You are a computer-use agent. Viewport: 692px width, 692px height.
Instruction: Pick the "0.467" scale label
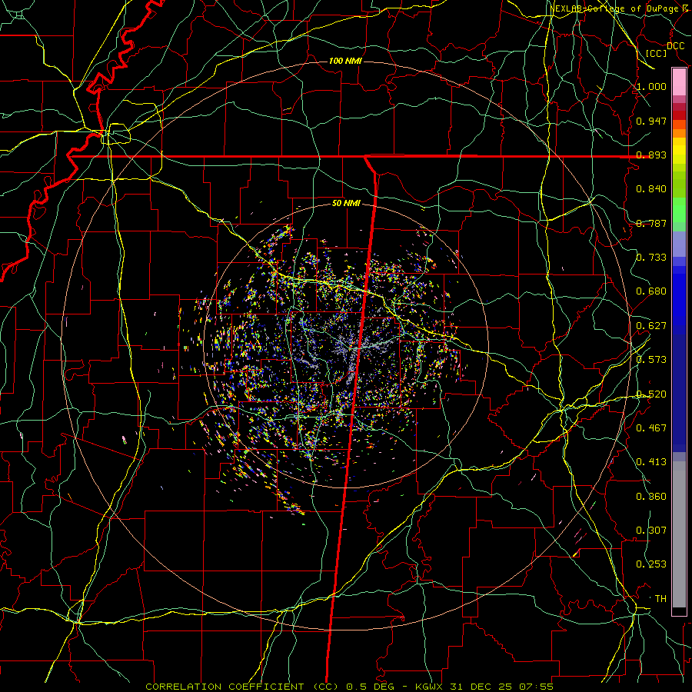click(651, 428)
